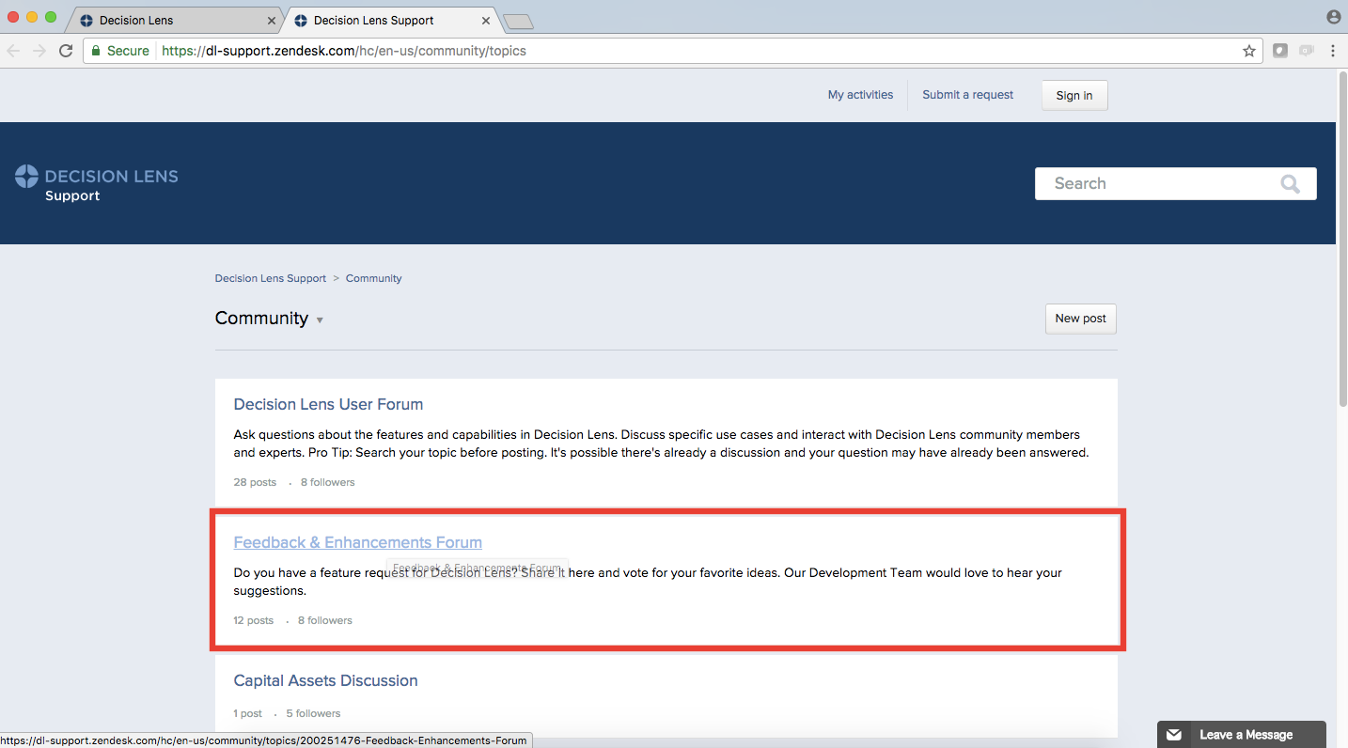
Task: Click '5 followers' under Capital Assets
Action: pyautogui.click(x=313, y=713)
